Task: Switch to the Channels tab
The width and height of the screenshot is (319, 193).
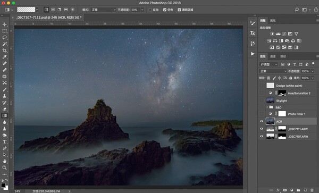Action: pyautogui.click(x=273, y=56)
